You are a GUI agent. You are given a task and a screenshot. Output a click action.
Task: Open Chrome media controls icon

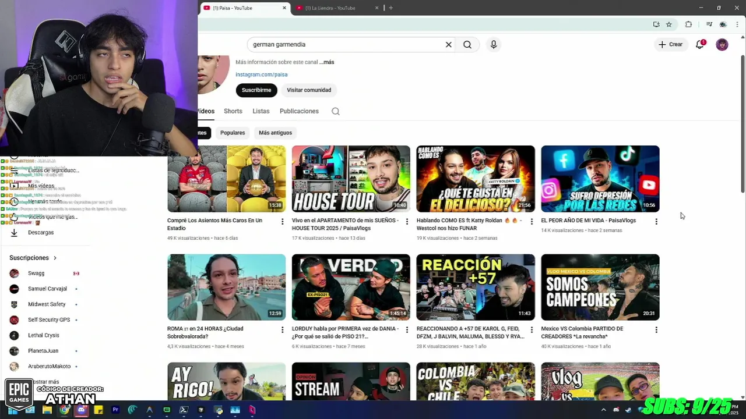pyautogui.click(x=709, y=24)
